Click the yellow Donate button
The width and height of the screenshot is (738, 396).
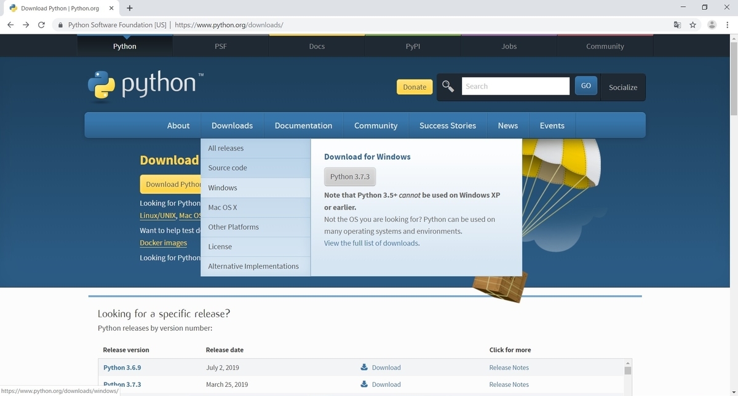pos(415,87)
